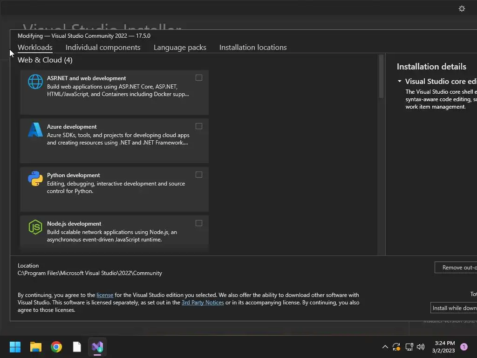Viewport: 477px width, 358px height.
Task: Click the sync update tray icon
Action: coord(396,347)
